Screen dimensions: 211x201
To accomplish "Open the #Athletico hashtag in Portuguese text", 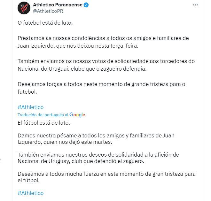I will pos(31,107).
